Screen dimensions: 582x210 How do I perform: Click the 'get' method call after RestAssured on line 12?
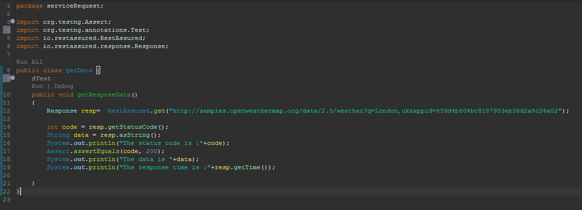click(159, 111)
